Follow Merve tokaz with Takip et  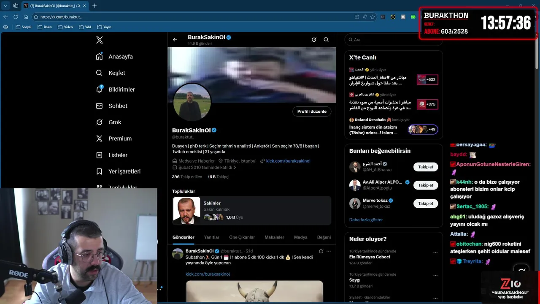(426, 204)
